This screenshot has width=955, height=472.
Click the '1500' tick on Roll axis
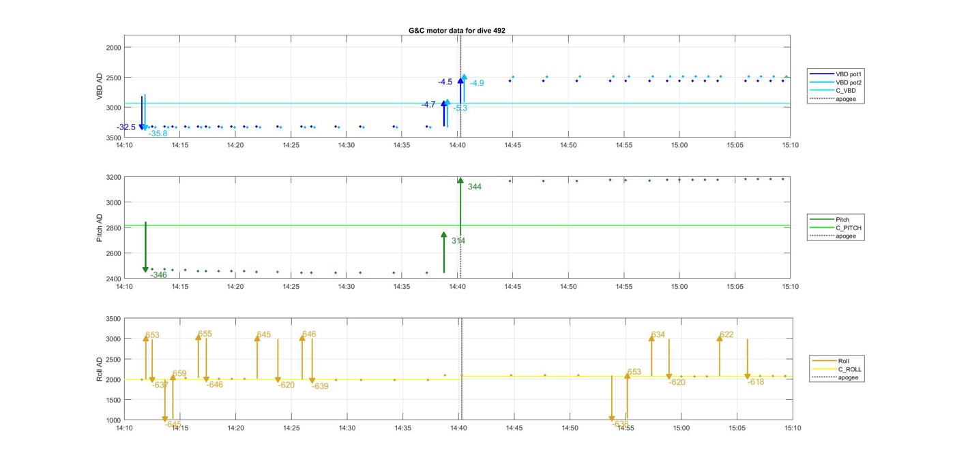click(113, 400)
